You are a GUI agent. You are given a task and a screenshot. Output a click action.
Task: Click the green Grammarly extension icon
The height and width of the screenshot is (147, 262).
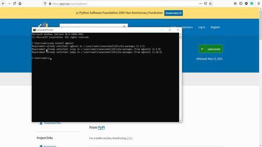(252, 4)
